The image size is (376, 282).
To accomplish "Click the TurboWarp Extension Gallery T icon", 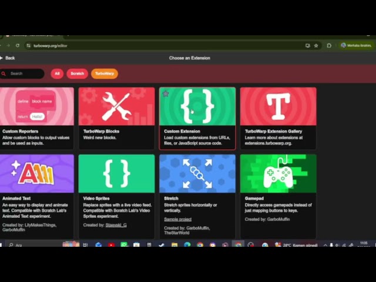I will coord(278,106).
